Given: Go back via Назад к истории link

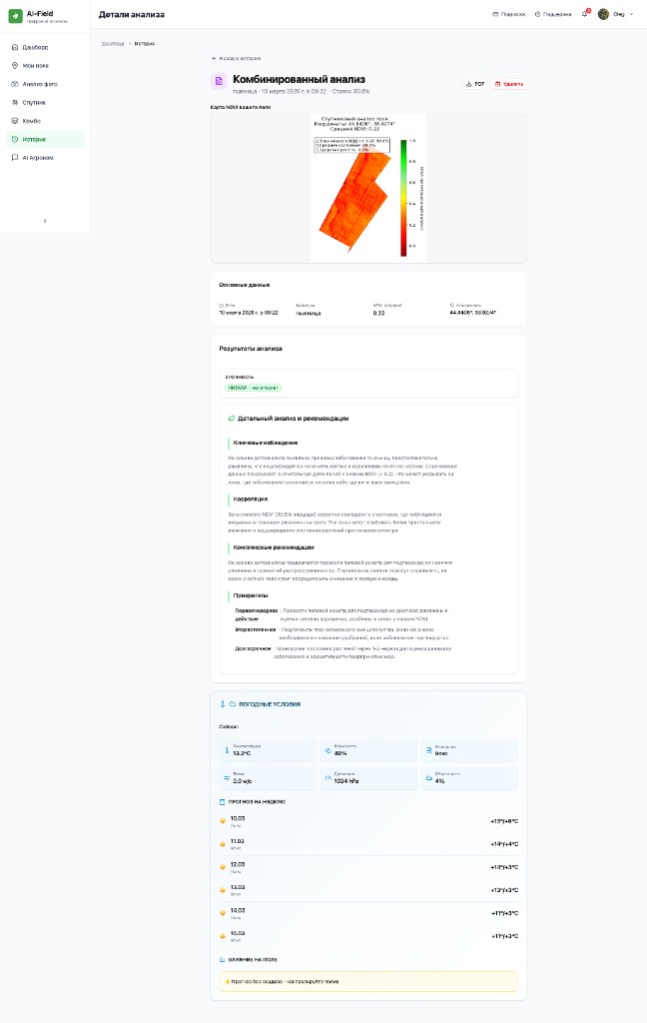Looking at the screenshot, I should [236, 58].
